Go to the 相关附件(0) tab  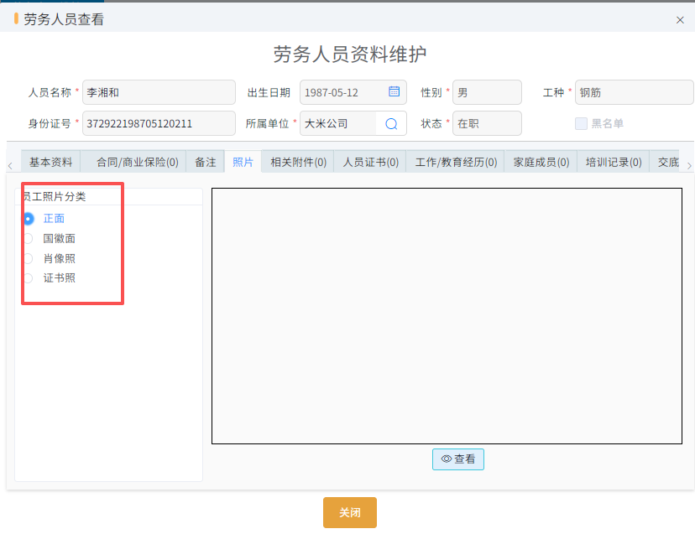tap(298, 162)
